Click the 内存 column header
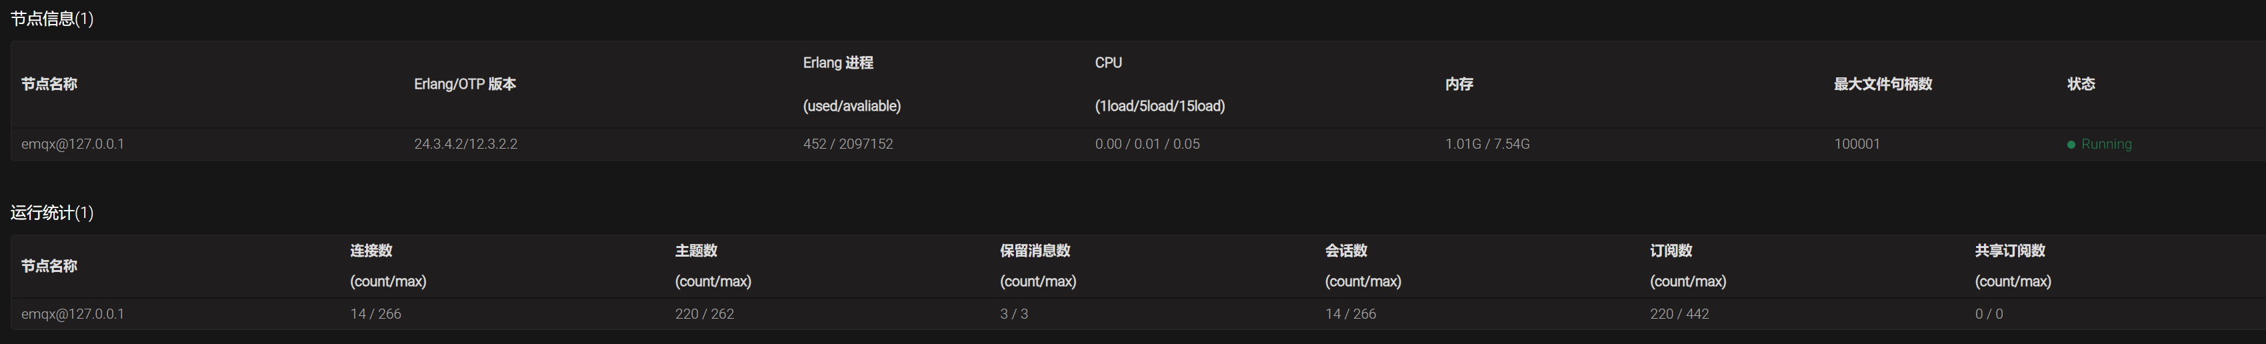Image resolution: width=2266 pixels, height=344 pixels. [1459, 85]
